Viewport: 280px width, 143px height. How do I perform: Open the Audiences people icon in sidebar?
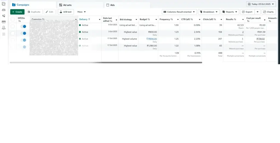pos(4,10)
